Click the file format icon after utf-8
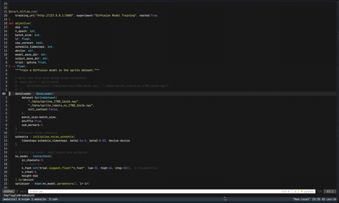Screen dimensions: 339x203 [295, 191]
